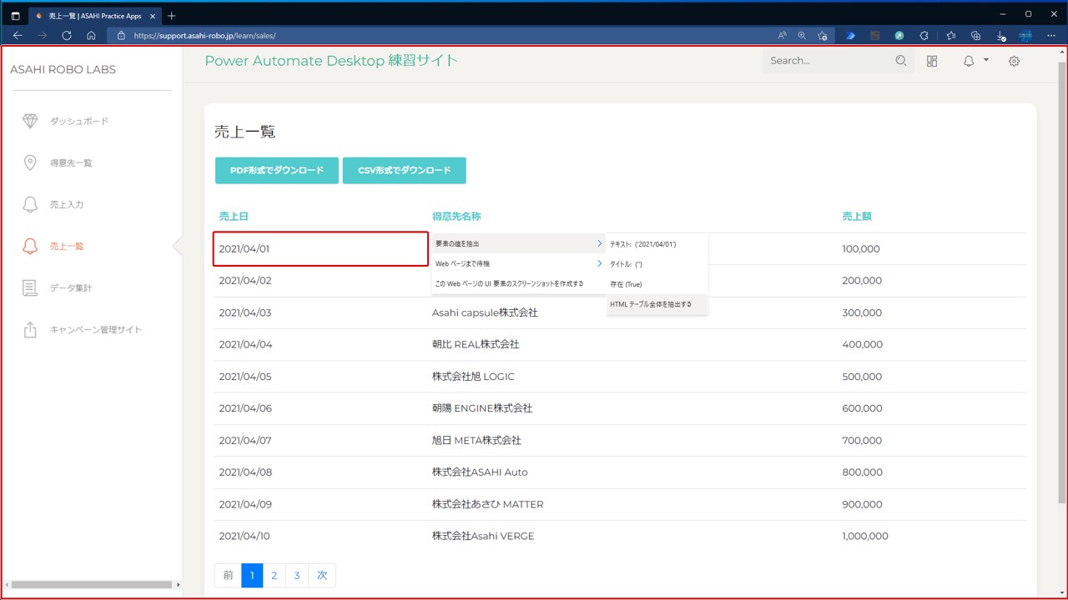1068x600 pixels.
Task: Click the Read aloud icon
Action: click(782, 36)
